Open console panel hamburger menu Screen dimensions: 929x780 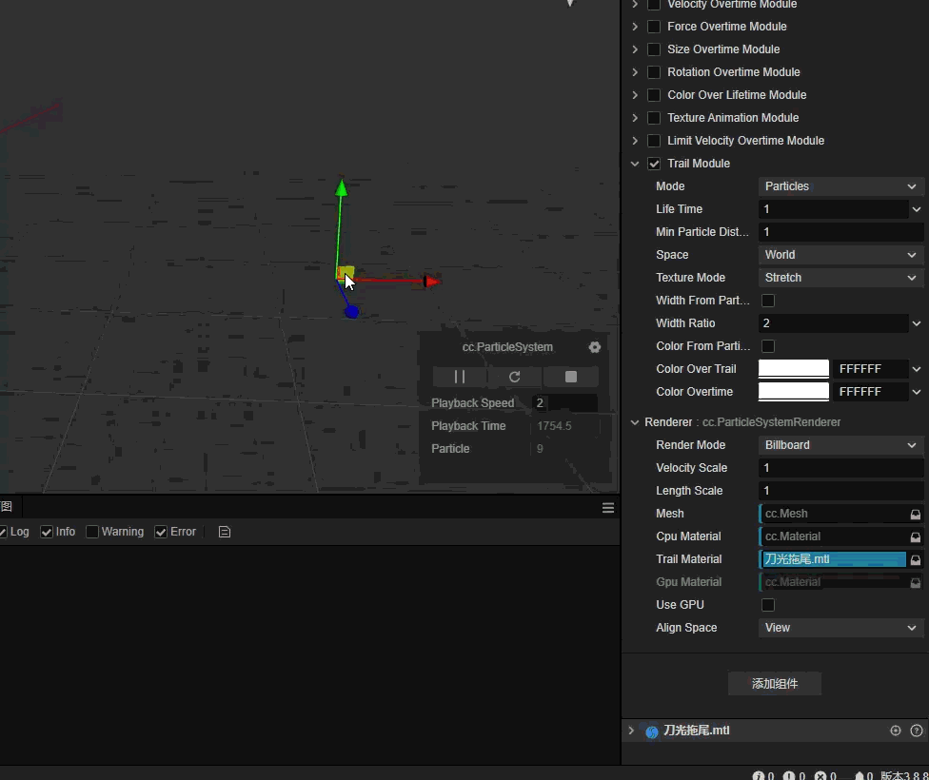[608, 508]
